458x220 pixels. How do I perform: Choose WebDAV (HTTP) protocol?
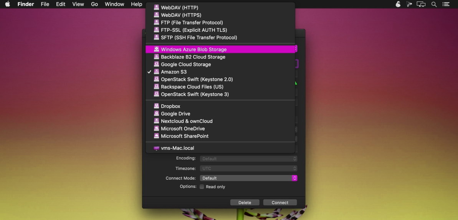(x=220, y=8)
